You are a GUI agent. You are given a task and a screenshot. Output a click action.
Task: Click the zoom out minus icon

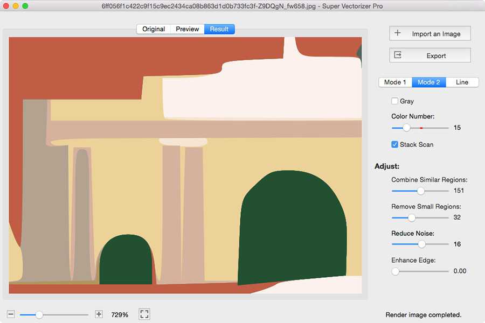click(11, 314)
